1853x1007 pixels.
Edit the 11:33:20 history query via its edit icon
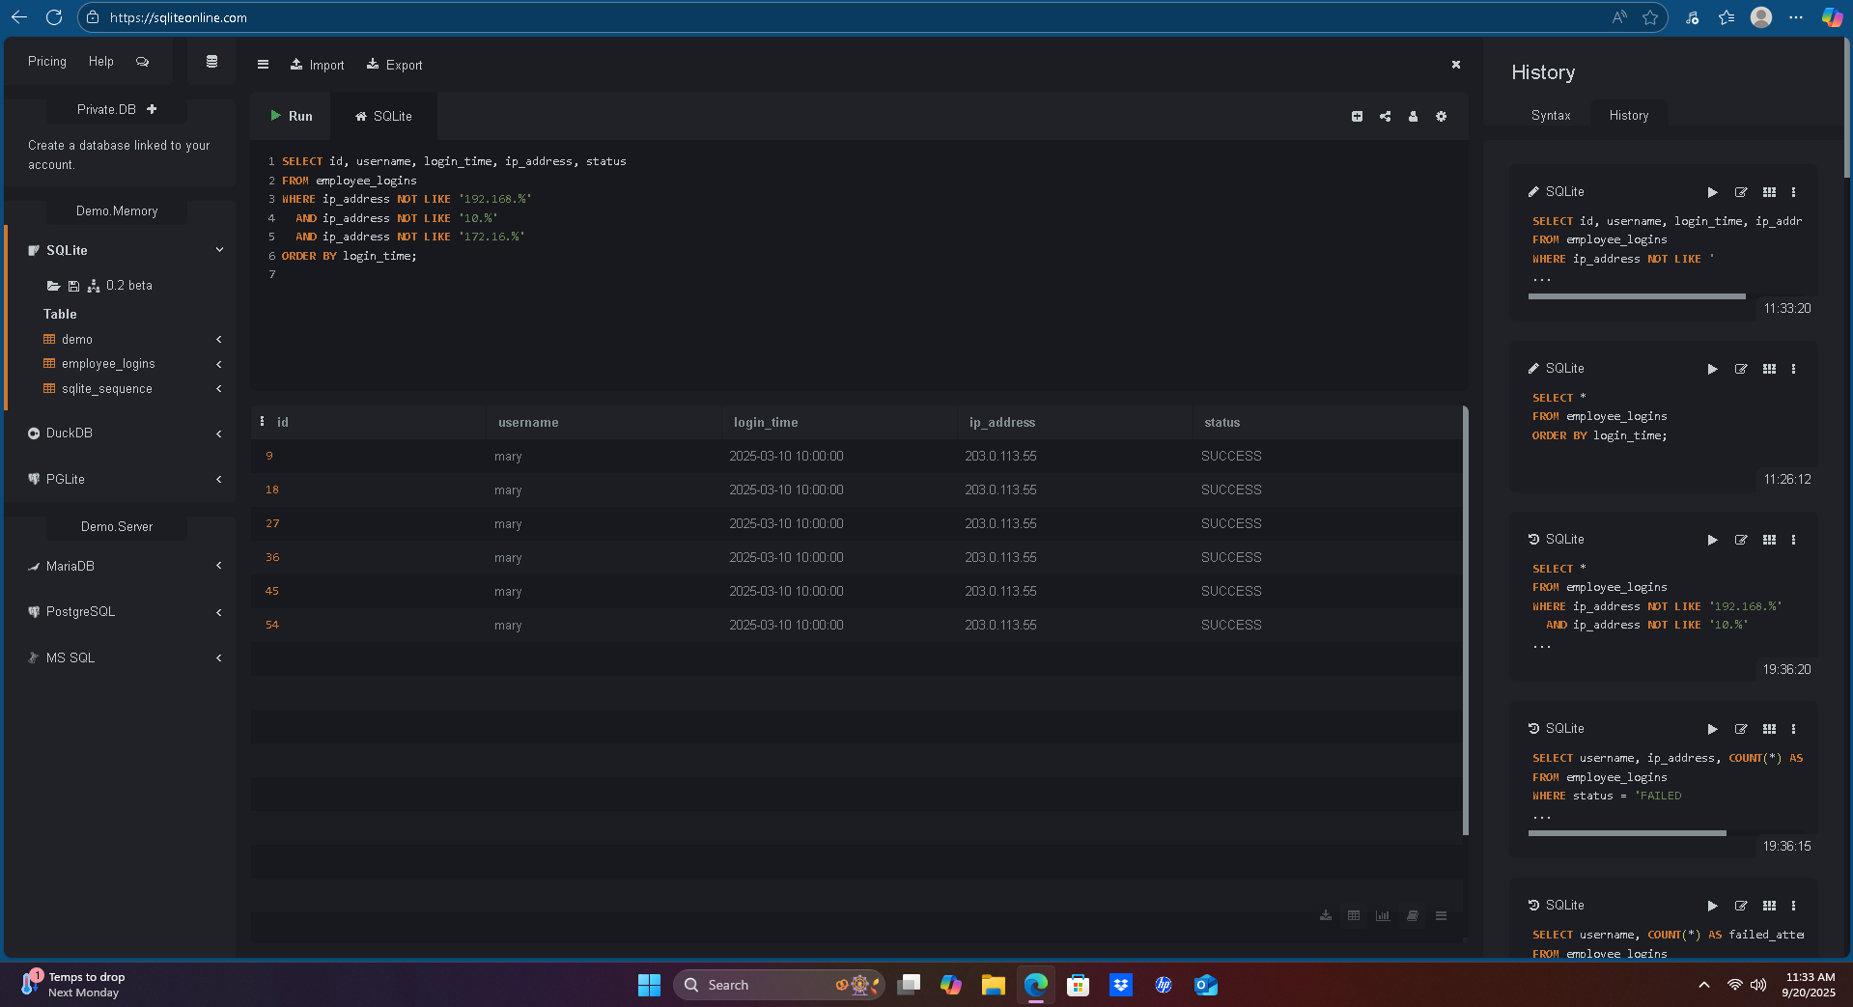1741,192
